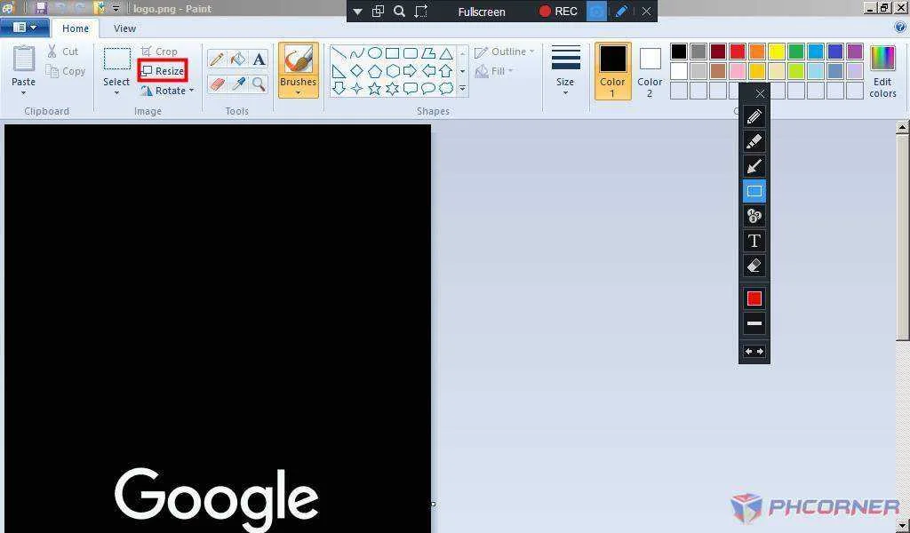
Task: Select the Eraser tool in Paint Tools group
Action: 217,84
